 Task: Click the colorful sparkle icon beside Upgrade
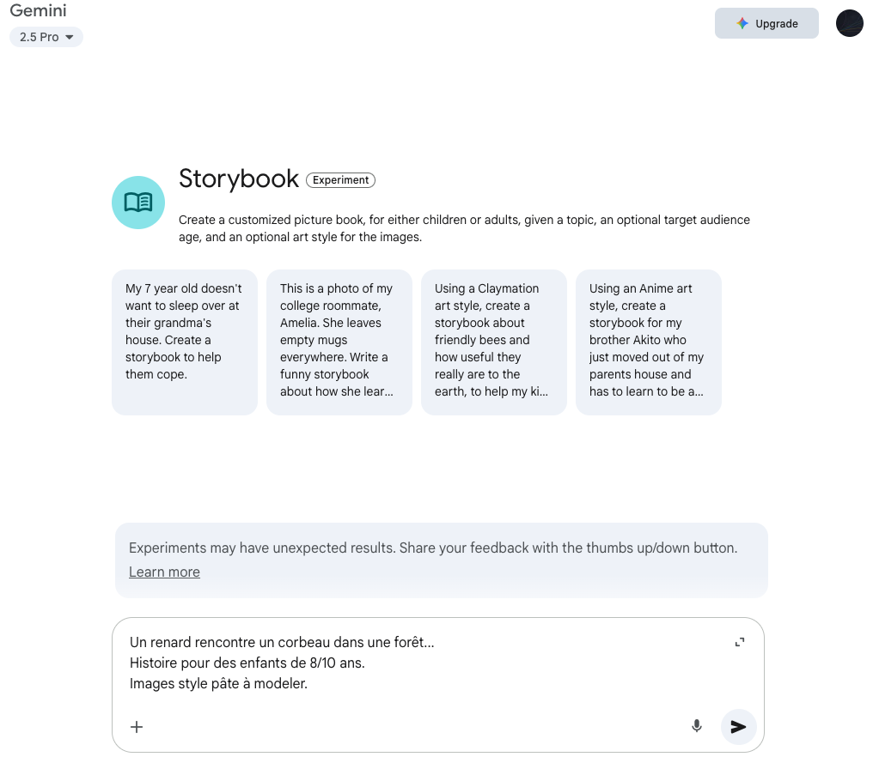[x=742, y=24]
